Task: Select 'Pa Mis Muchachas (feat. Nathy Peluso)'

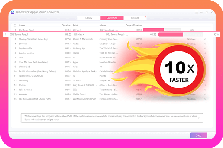Action: [x=37, y=71]
